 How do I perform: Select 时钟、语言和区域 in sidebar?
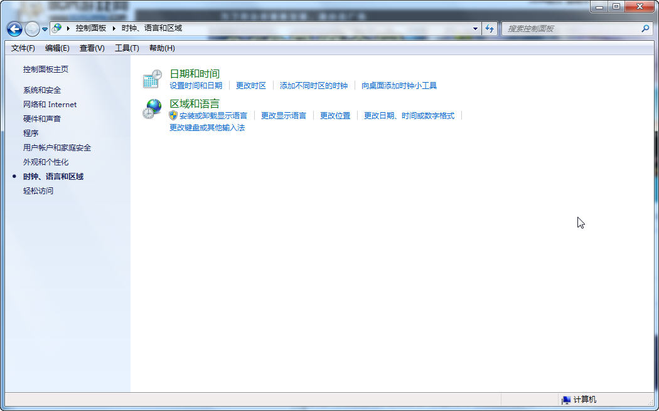(53, 177)
